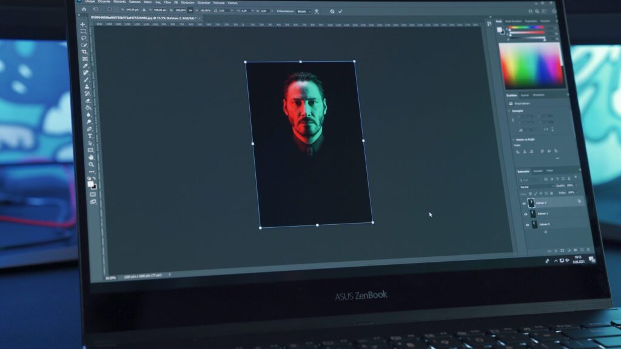
Task: Click the Windows taskbar clock
Action: coord(578,259)
